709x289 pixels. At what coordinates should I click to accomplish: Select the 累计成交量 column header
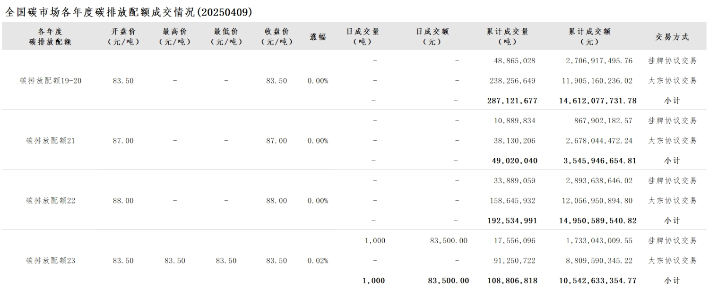[508, 36]
